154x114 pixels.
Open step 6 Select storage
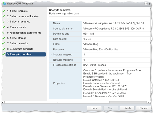(17, 38)
